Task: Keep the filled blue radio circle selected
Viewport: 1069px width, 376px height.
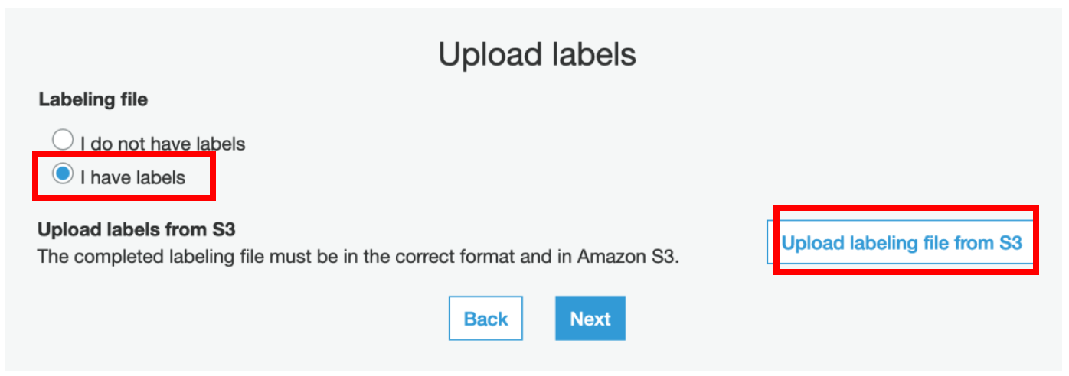Action: coord(63,175)
